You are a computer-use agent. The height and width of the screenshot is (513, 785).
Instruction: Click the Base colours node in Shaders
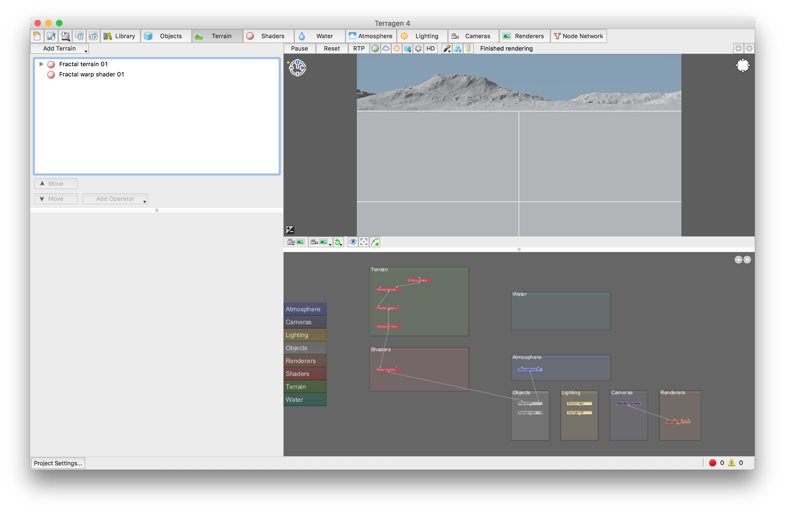click(x=389, y=369)
